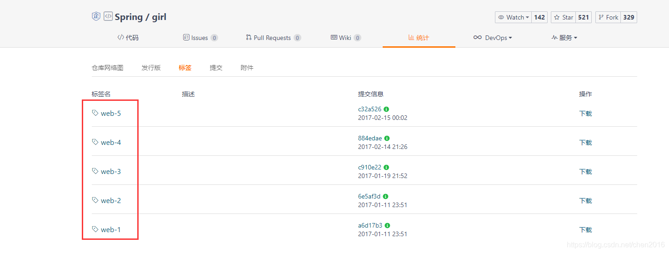The height and width of the screenshot is (253, 669).
Task: Click green info icon beside 884edae
Action: [387, 139]
